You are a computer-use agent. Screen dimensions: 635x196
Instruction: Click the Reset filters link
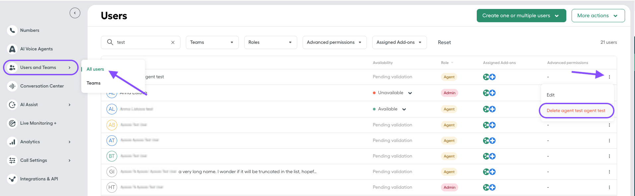point(444,42)
